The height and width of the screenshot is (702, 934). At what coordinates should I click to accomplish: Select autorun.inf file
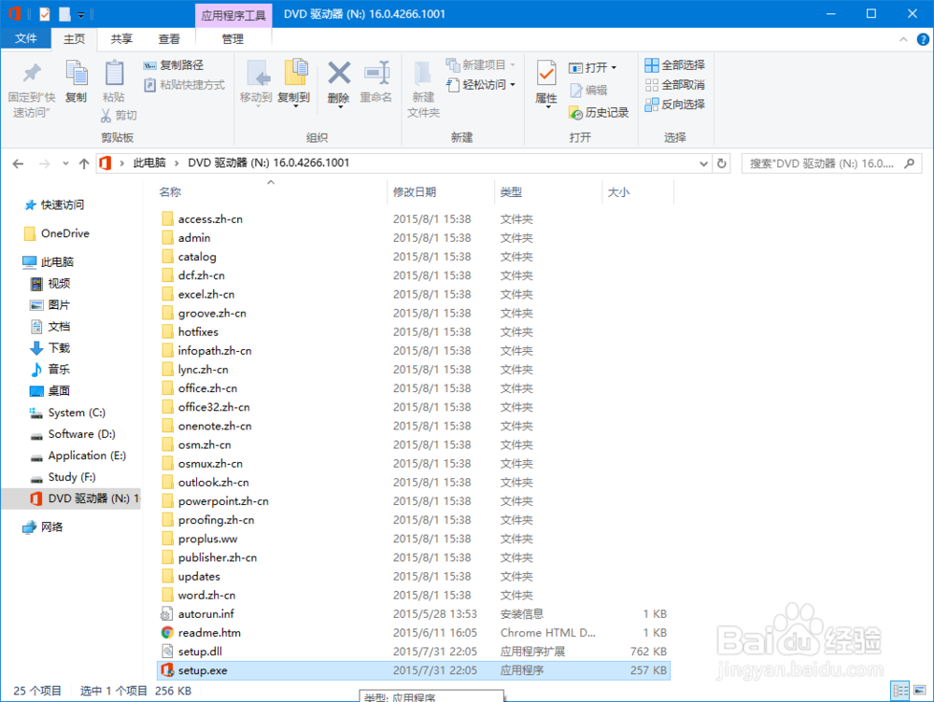414,614
